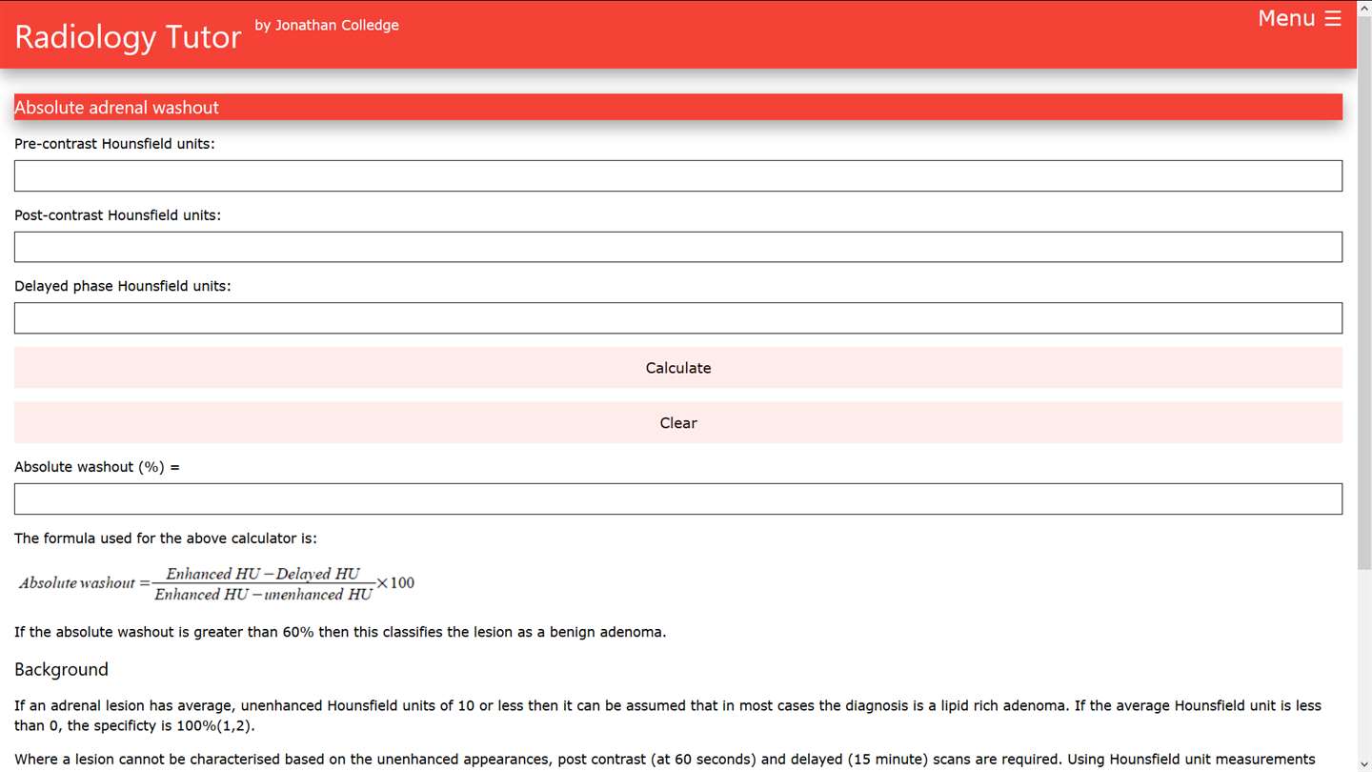Focus the Delayed phase Hounsfield units field
The image size is (1372, 772).
tap(678, 317)
